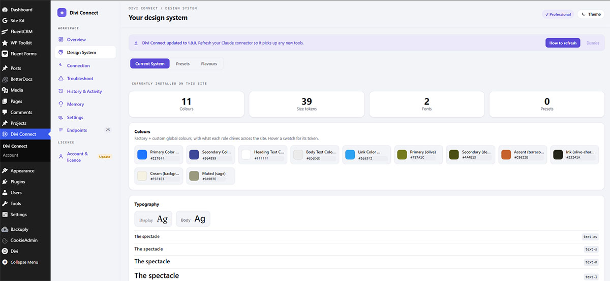Open Divi Connect sidebar Settings item
The image size is (610, 281).
point(85,117)
